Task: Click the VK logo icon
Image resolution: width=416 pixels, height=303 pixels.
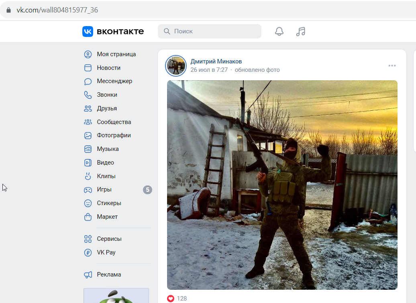Action: pos(88,31)
